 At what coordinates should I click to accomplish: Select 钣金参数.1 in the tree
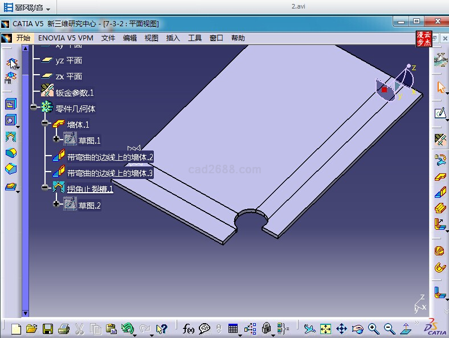(75, 92)
